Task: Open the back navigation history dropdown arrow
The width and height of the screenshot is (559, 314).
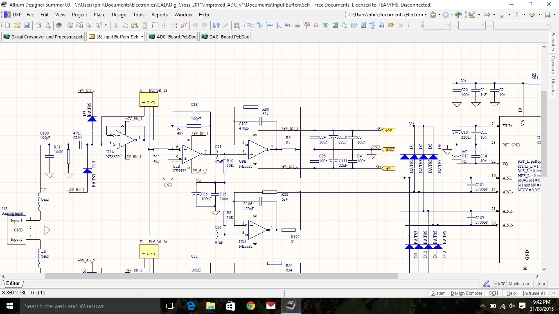Action: click(x=439, y=15)
